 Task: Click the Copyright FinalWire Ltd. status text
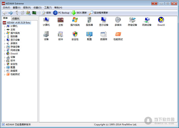coord(115,124)
